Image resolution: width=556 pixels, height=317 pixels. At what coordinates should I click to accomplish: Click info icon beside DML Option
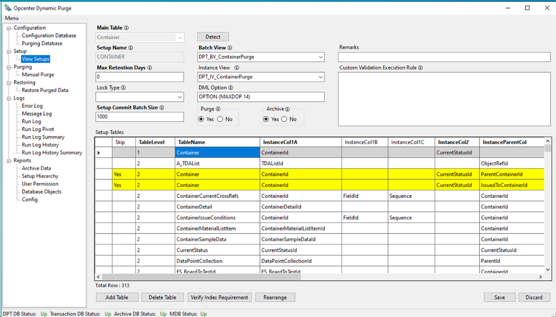tap(231, 88)
